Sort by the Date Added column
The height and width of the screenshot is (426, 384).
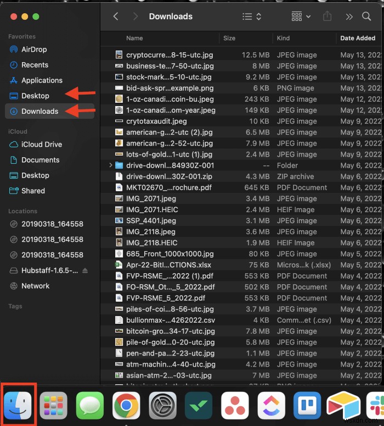pos(358,38)
